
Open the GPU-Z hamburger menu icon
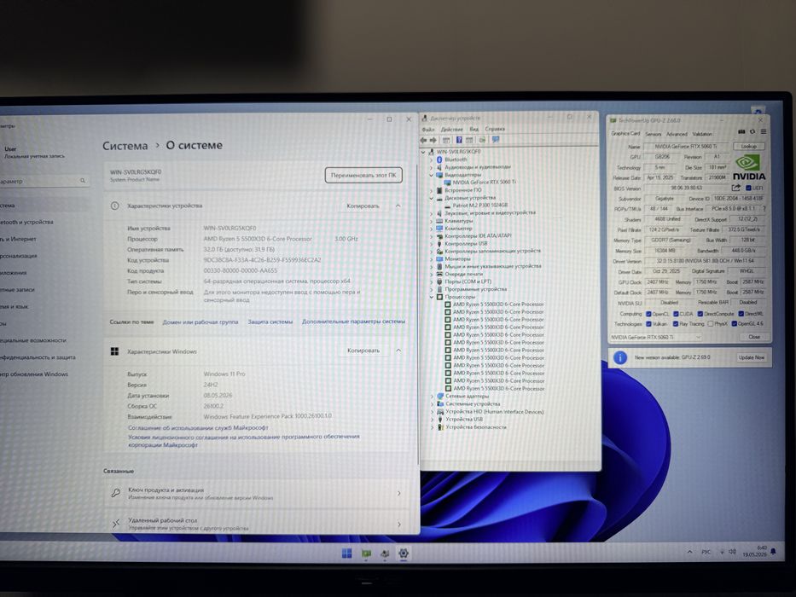(x=763, y=132)
